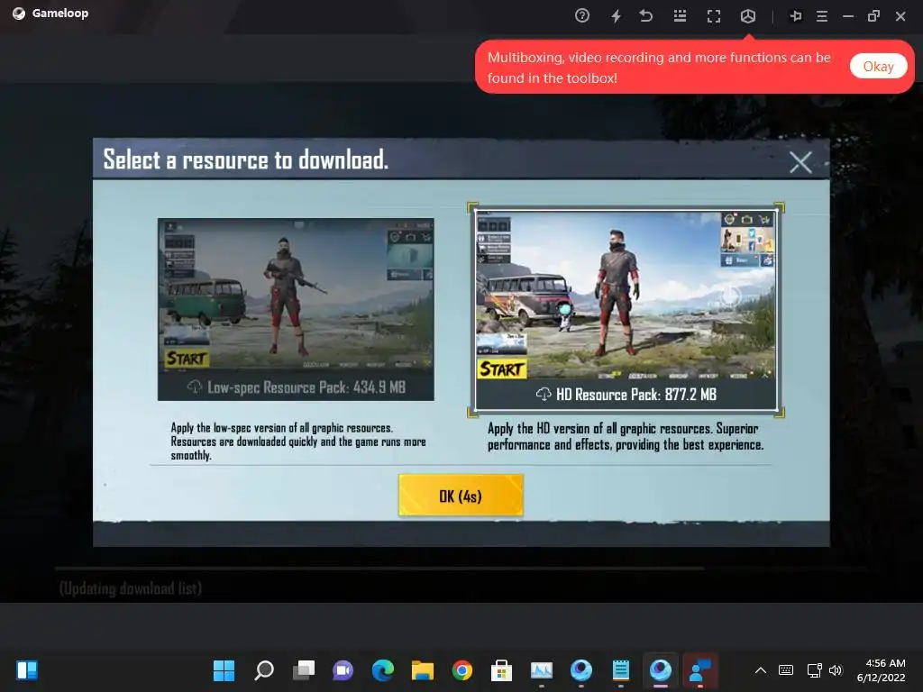Screen dimensions: 923x692
Task: Open the Gameloop toolbox icon
Action: tap(747, 16)
